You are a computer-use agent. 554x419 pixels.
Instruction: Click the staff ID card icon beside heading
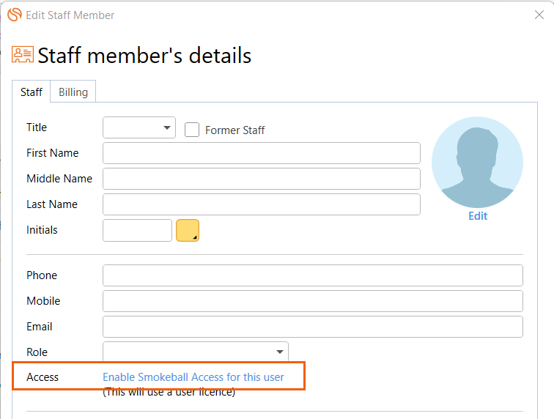23,54
